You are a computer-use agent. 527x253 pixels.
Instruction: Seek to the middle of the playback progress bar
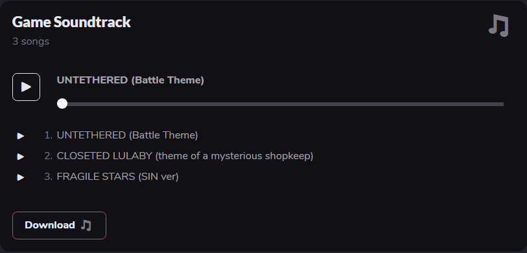point(280,104)
